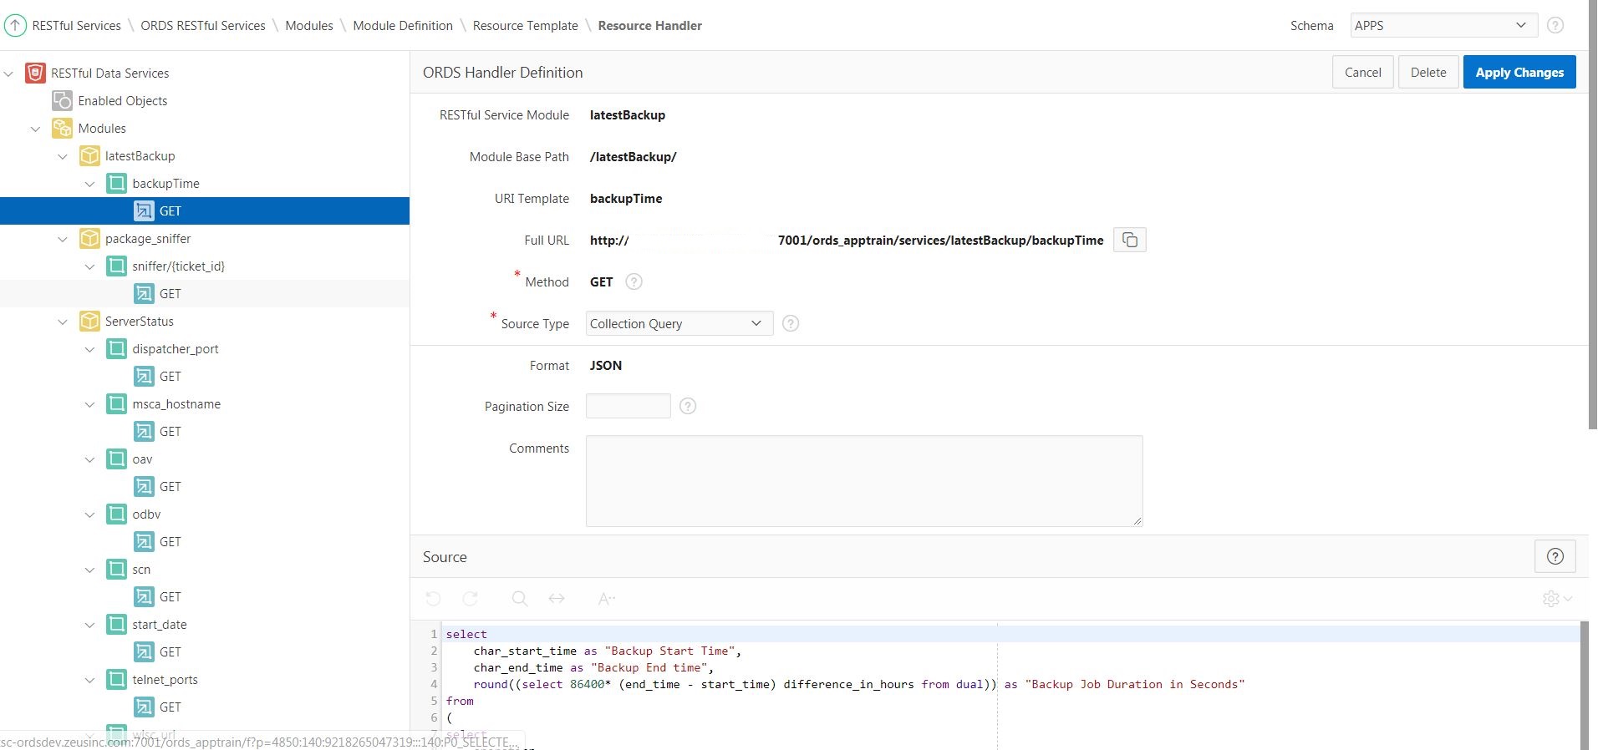This screenshot has height=750, width=1603.
Task: Click the Delete button
Action: [x=1428, y=73]
